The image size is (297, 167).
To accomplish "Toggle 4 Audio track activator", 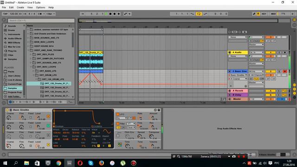I will (271, 52).
